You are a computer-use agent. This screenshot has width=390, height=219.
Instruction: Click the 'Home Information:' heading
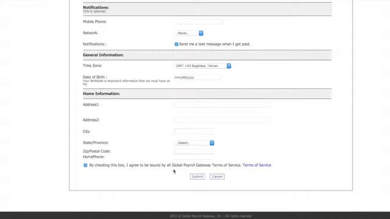click(x=102, y=94)
